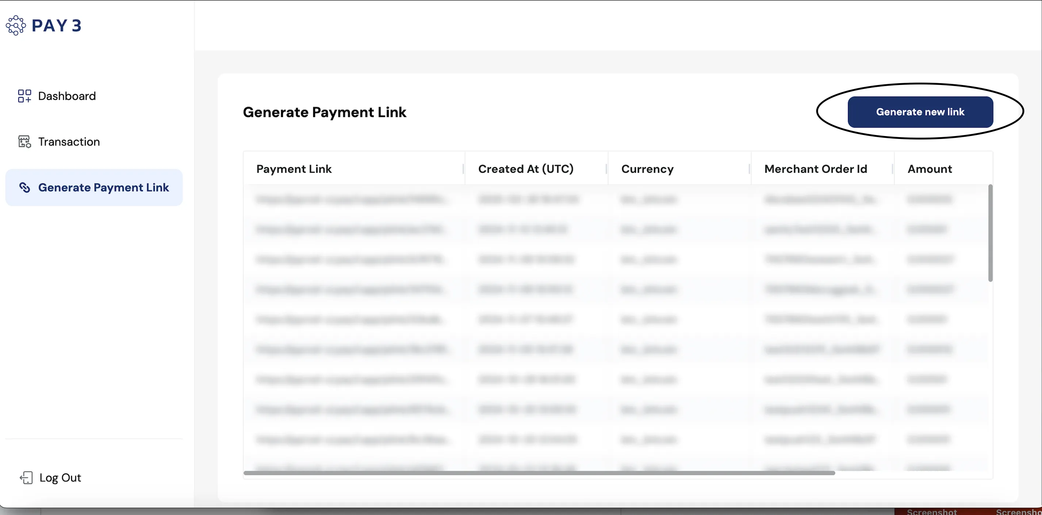The image size is (1042, 515).
Task: Click the Generate Payment Link page heading
Action: click(325, 112)
